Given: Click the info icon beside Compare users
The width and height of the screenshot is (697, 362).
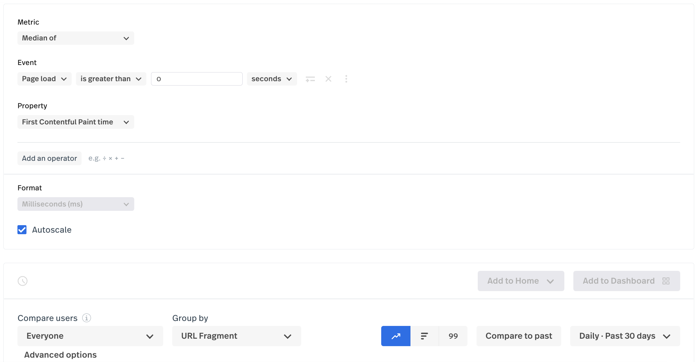Looking at the screenshot, I should pyautogui.click(x=87, y=318).
